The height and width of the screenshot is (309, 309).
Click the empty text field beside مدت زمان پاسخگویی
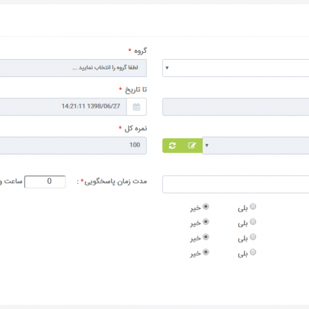point(236,184)
